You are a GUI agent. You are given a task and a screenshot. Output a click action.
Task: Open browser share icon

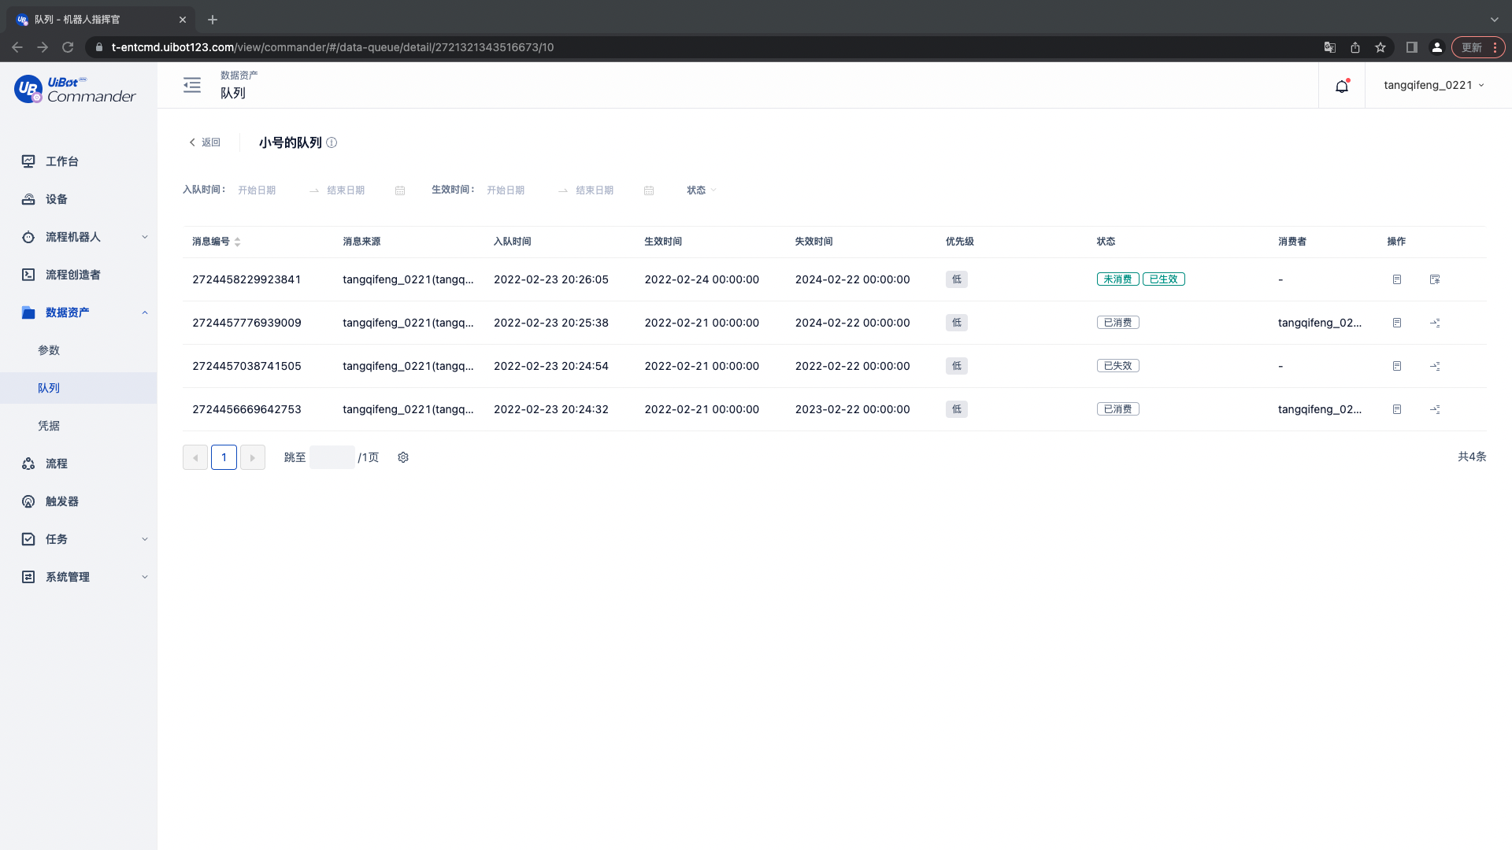coord(1355,47)
